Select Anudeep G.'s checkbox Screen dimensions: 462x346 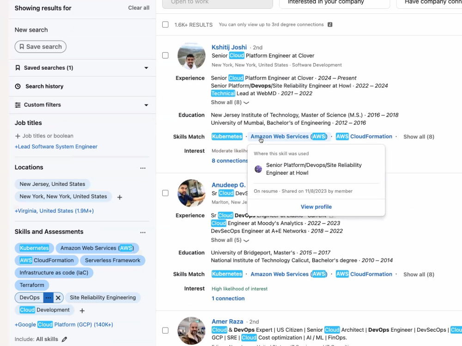[165, 193]
